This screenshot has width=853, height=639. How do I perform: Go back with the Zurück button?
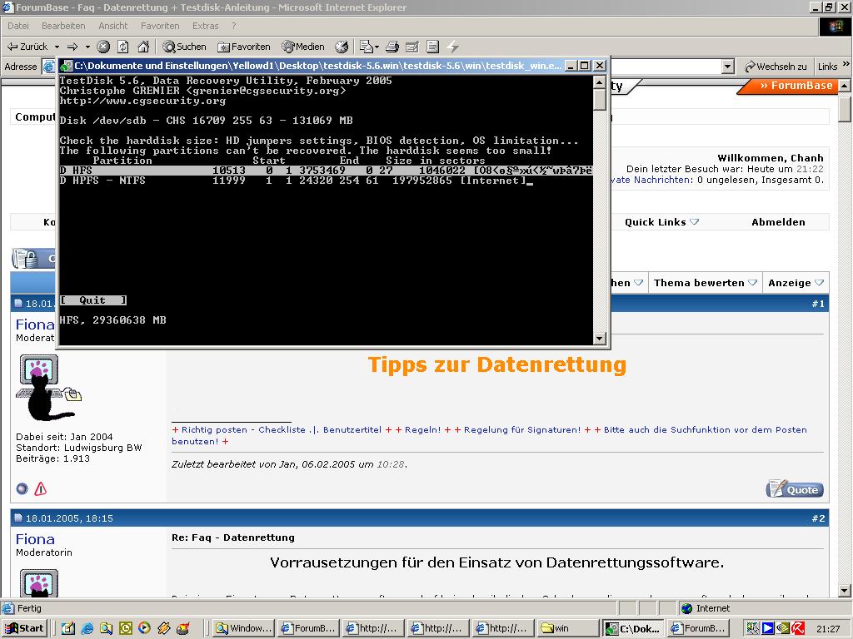point(27,47)
